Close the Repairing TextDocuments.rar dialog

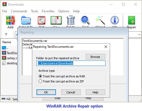pyautogui.click(x=106, y=47)
